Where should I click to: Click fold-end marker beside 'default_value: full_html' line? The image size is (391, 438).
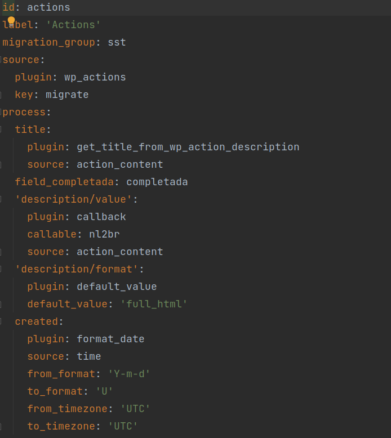click(x=1, y=304)
